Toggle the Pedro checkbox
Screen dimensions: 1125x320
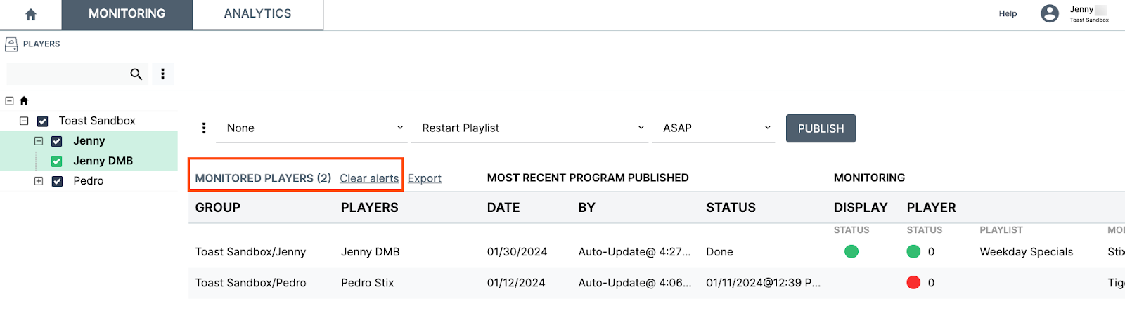click(58, 181)
